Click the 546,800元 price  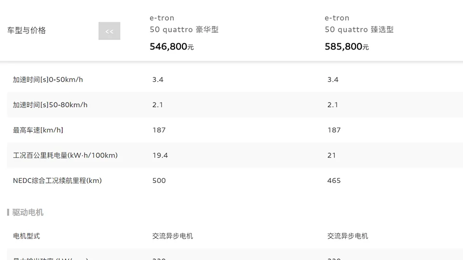coord(172,47)
